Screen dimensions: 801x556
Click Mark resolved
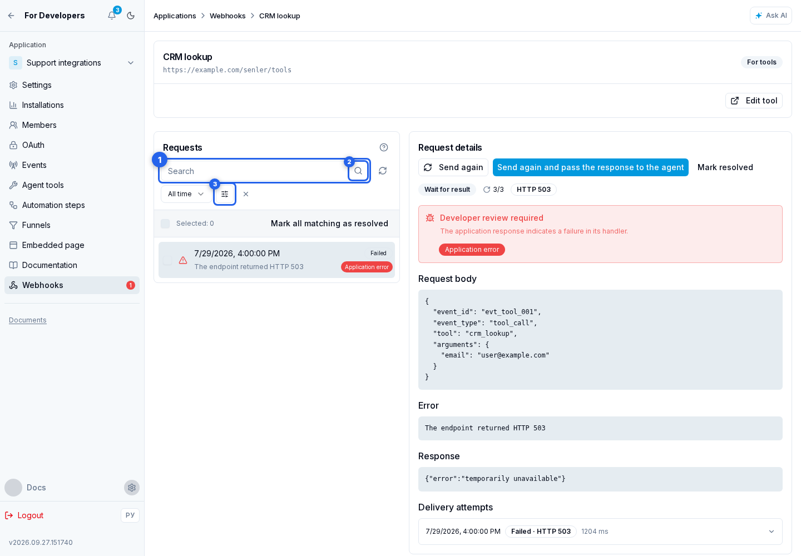click(x=725, y=167)
